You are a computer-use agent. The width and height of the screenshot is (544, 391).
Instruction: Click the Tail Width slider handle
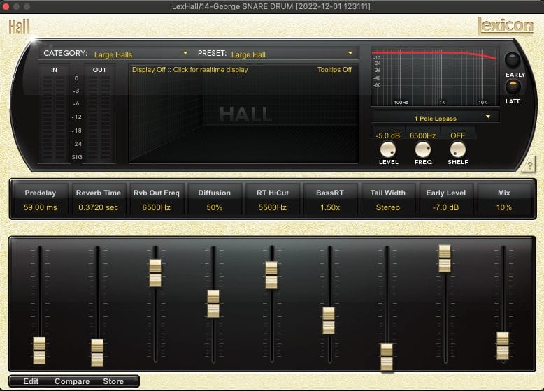point(387,357)
